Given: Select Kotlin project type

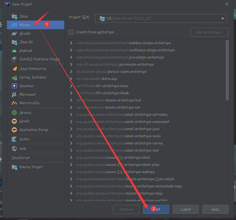Looking at the screenshot, I should (35, 139).
